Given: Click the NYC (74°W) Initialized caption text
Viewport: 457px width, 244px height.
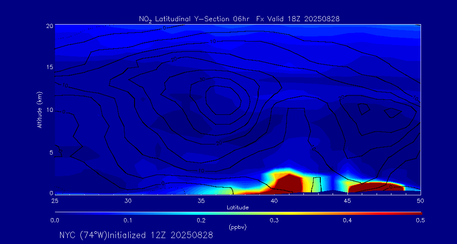Looking at the screenshot, I should 136,235.
